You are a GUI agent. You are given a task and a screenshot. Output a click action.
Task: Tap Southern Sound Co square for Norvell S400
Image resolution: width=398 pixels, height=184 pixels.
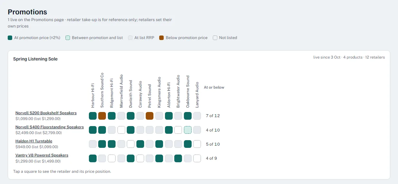102,130
